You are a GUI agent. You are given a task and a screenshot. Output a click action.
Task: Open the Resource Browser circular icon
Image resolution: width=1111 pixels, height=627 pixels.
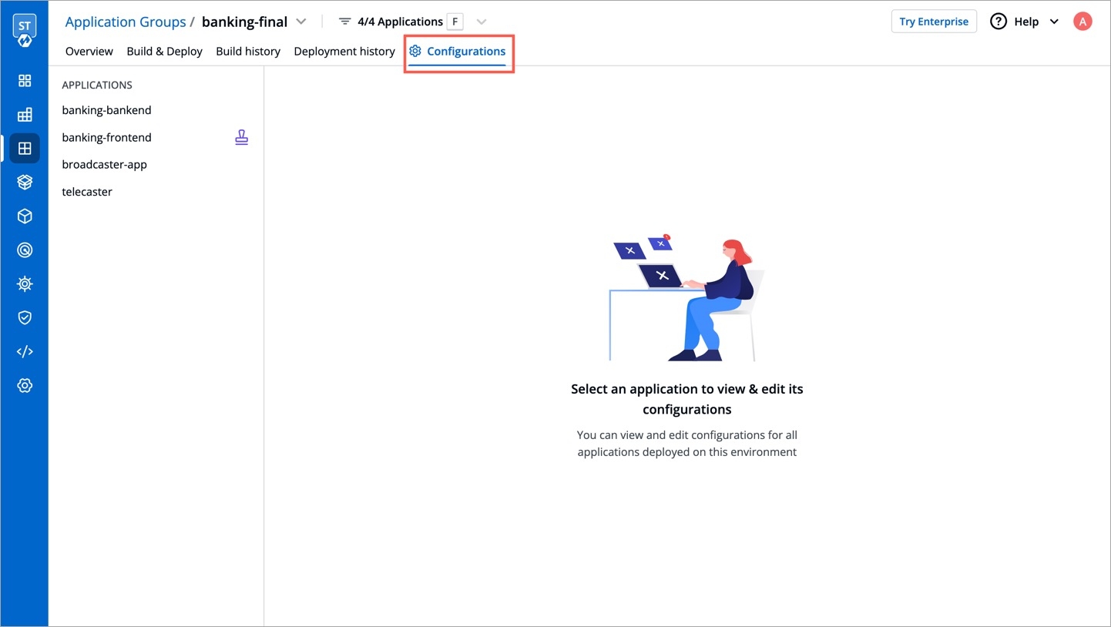[x=25, y=250]
